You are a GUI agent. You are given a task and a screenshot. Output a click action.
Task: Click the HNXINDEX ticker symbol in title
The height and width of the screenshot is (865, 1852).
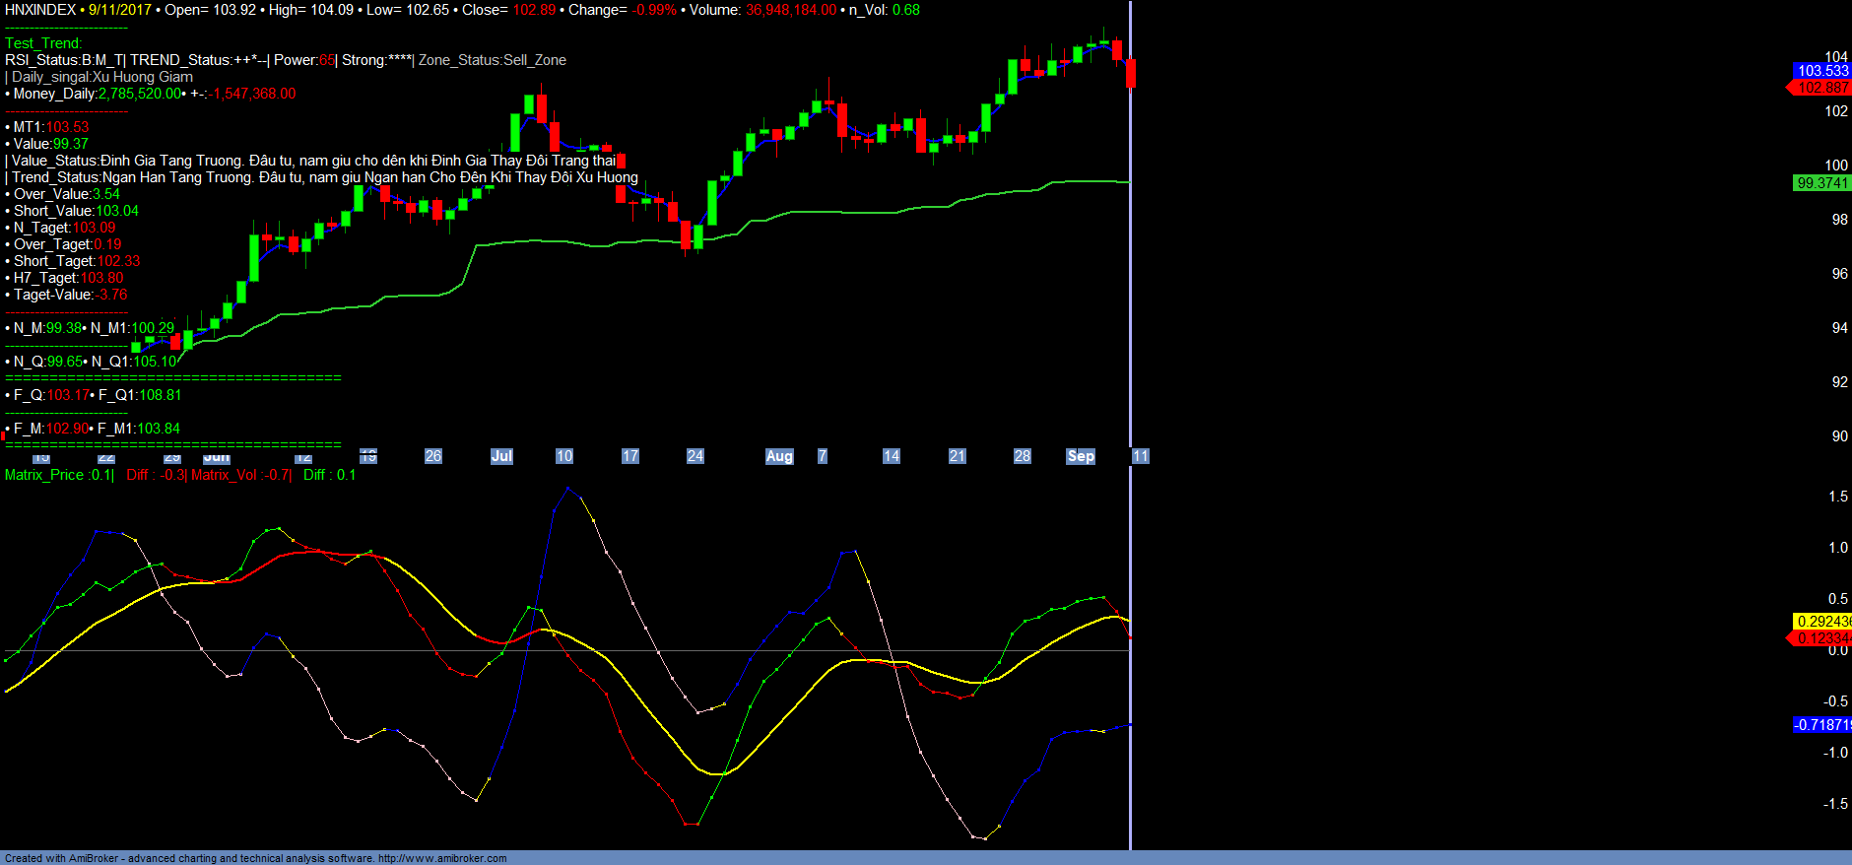pyautogui.click(x=40, y=10)
